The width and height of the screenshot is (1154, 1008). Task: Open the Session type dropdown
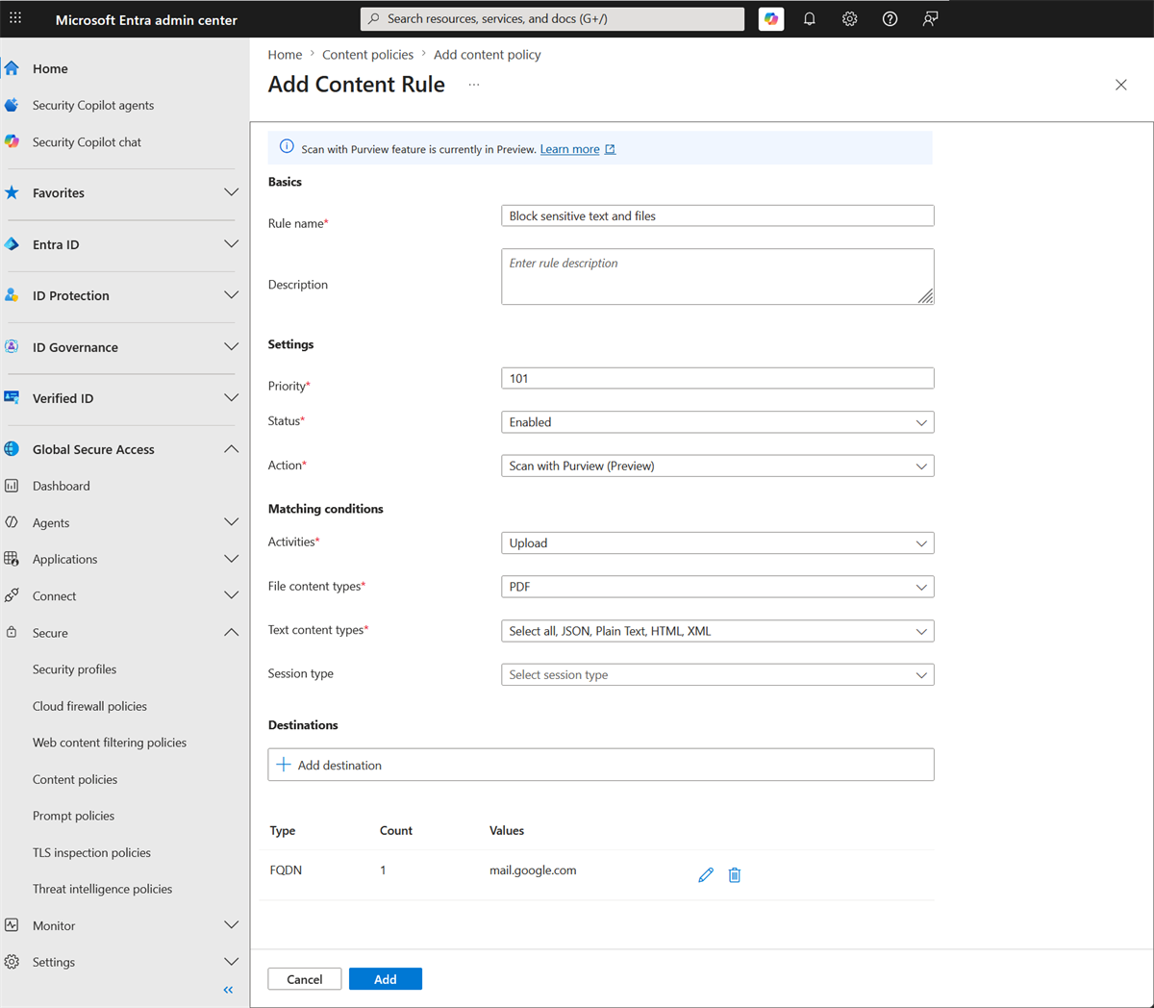click(717, 675)
